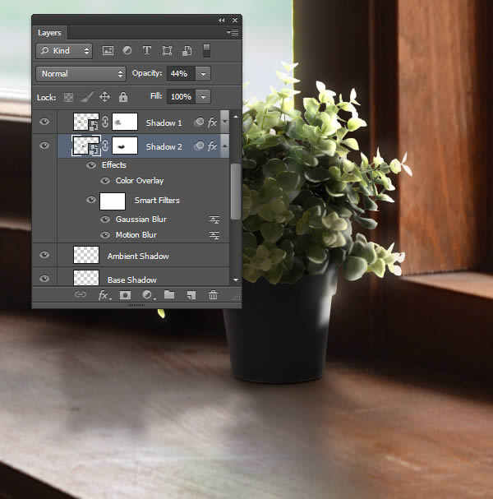Toggle layer filtering switch on or off
The image size is (493, 499).
pyautogui.click(x=206, y=51)
